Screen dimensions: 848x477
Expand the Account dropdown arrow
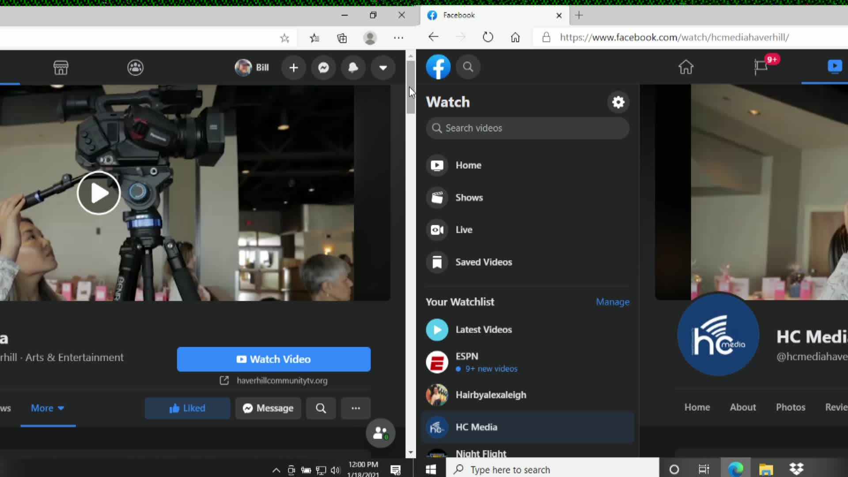point(383,68)
